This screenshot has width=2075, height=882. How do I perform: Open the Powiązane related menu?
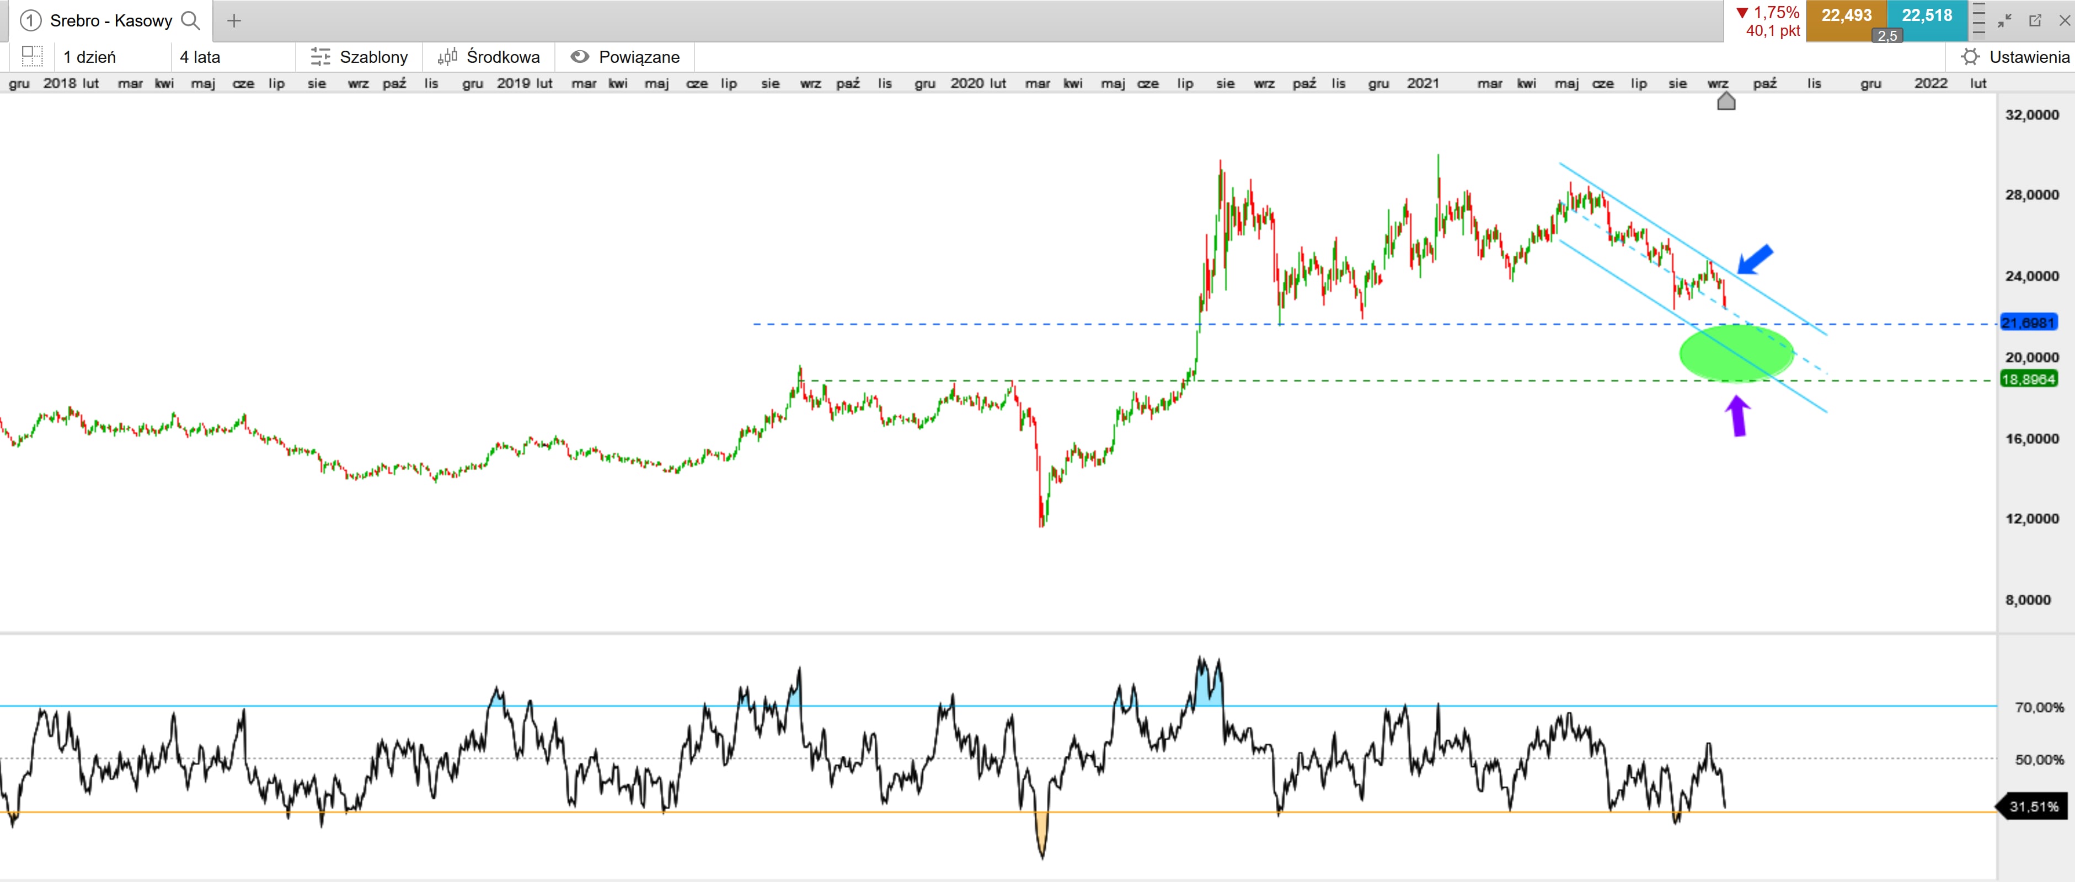tap(625, 56)
